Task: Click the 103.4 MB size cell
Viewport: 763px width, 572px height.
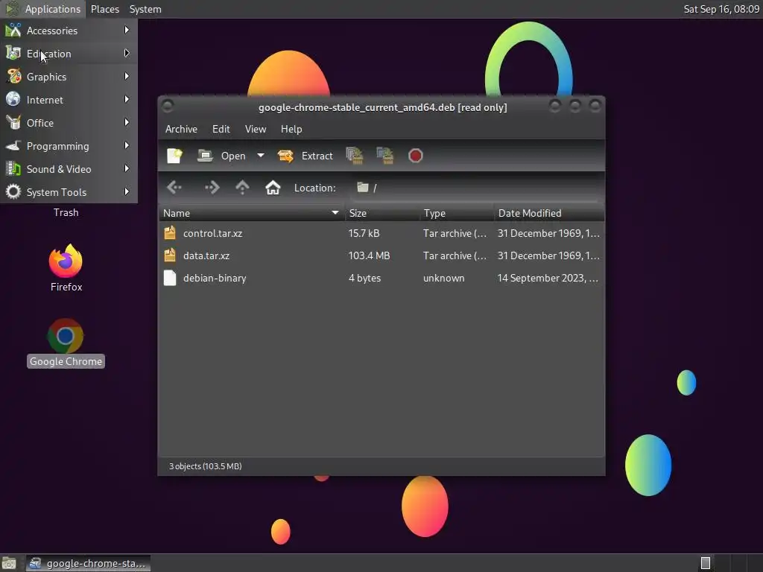Action: pos(369,255)
